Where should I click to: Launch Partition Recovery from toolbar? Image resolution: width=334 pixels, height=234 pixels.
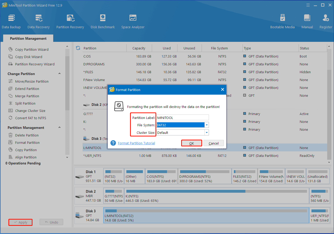[x=70, y=21]
